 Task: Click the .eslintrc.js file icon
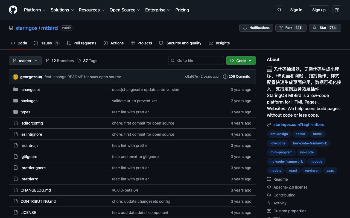pyautogui.click(x=16, y=146)
